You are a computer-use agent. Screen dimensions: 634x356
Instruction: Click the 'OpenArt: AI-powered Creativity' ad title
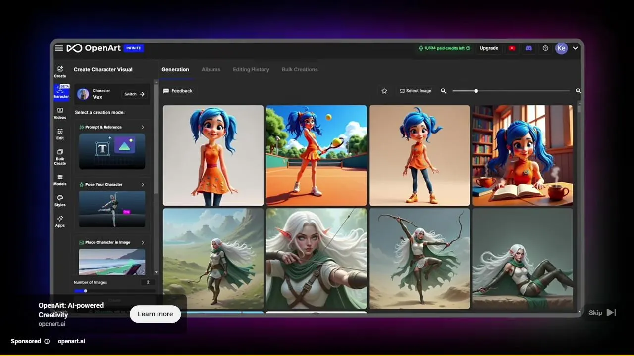[71, 310]
